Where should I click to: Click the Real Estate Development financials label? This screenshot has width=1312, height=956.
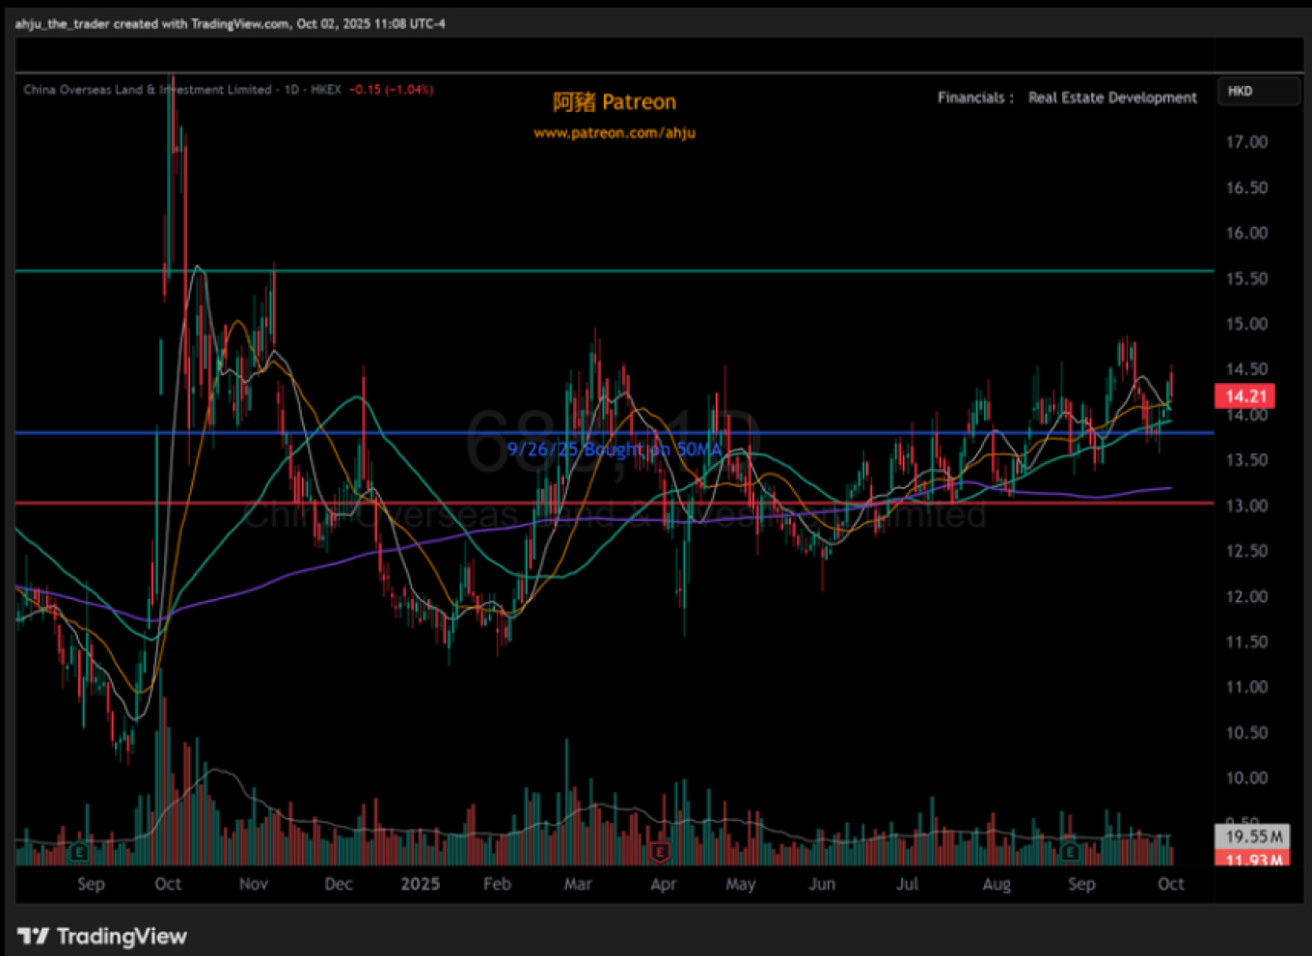(1111, 97)
